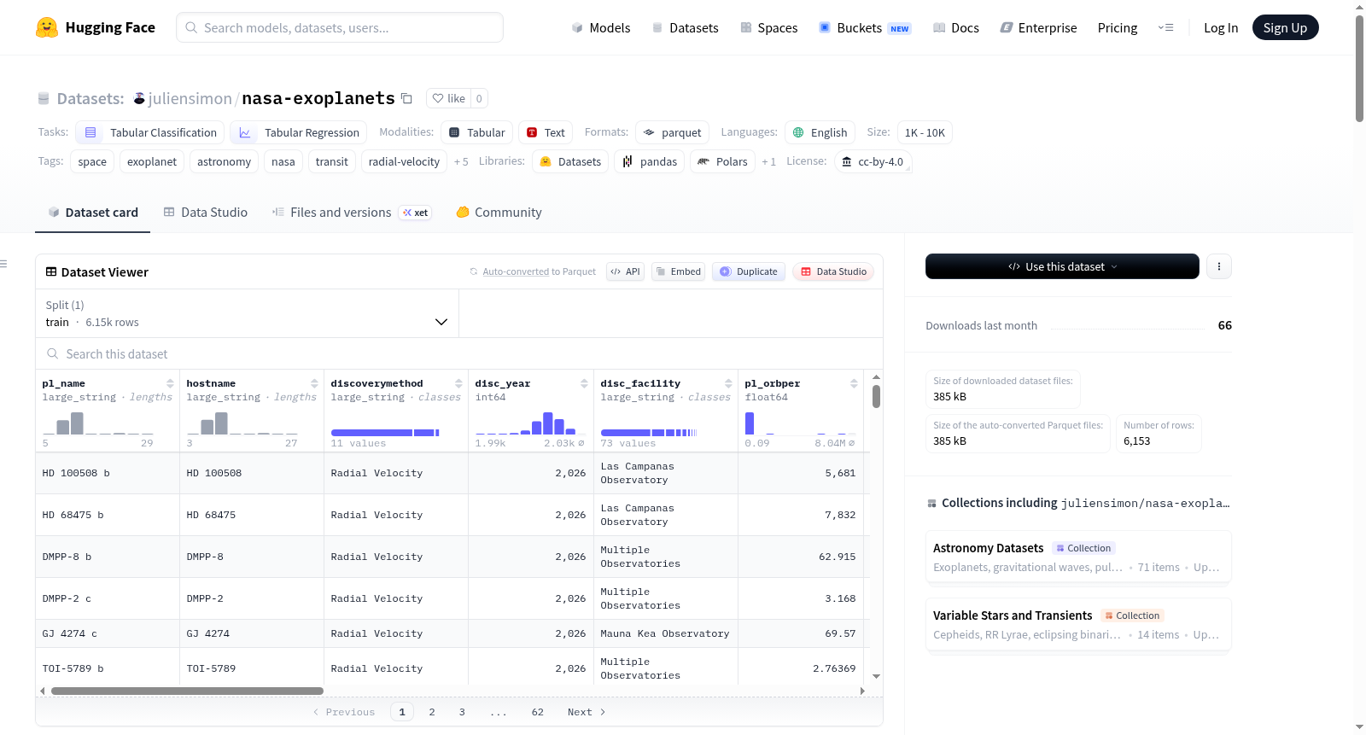Focus the Search this dataset field
The image size is (1366, 735).
coord(459,353)
